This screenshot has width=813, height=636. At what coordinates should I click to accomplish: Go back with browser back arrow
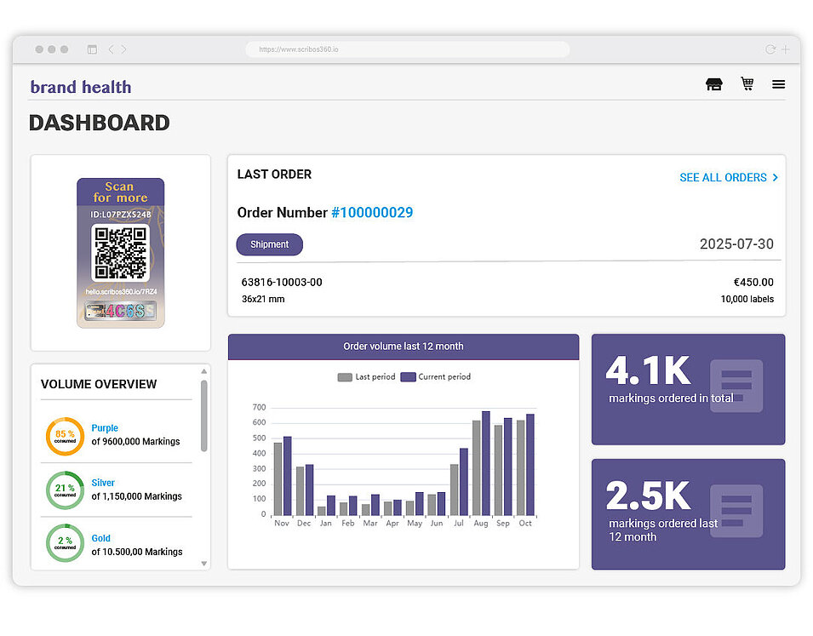111,49
